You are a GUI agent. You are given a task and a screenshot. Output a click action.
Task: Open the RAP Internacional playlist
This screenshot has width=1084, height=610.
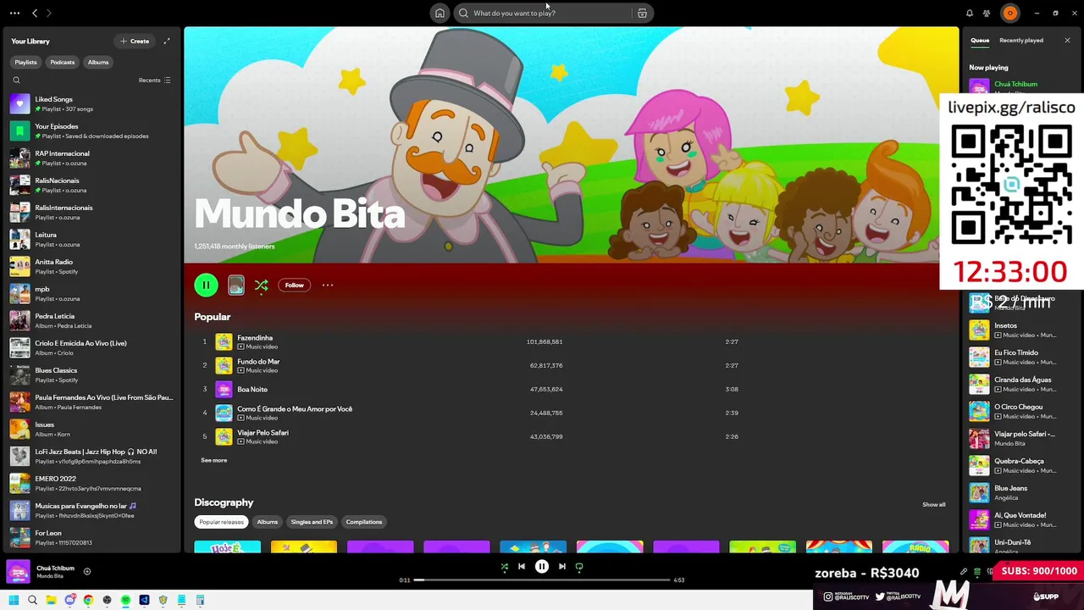coord(91,158)
